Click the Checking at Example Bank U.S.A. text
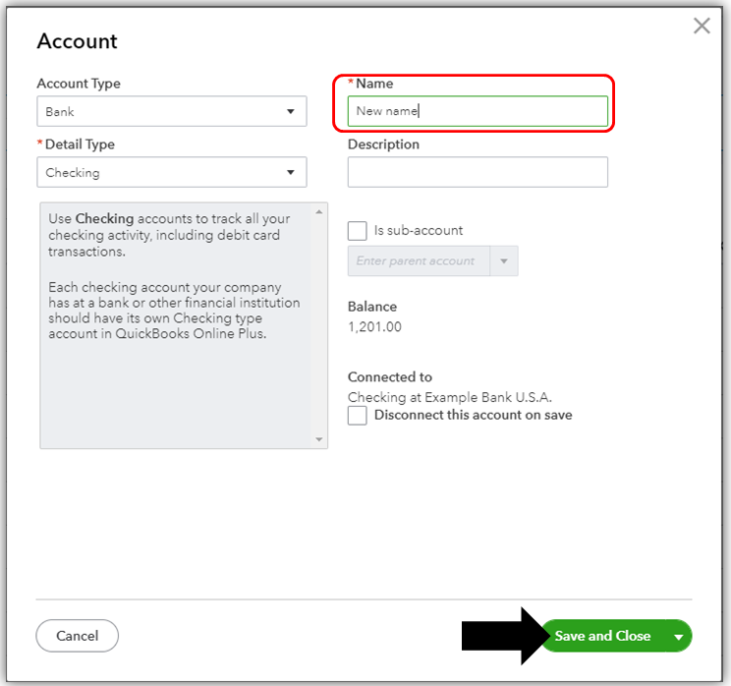The image size is (731, 686). [x=449, y=397]
